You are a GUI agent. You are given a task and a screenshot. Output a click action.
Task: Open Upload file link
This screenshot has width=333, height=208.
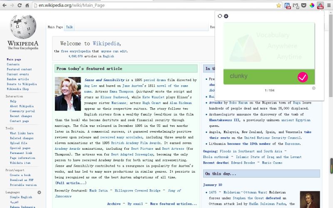pos(18,143)
